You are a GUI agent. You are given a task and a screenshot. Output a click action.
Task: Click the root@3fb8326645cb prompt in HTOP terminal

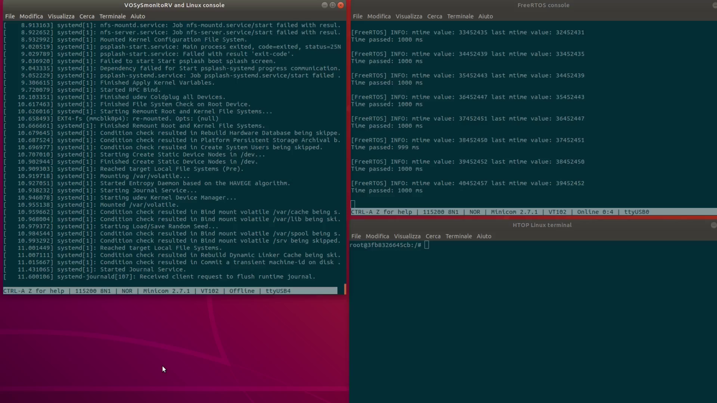pos(385,245)
